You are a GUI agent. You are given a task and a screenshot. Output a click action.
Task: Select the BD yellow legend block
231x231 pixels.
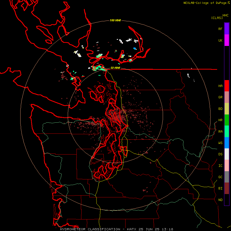(227, 109)
